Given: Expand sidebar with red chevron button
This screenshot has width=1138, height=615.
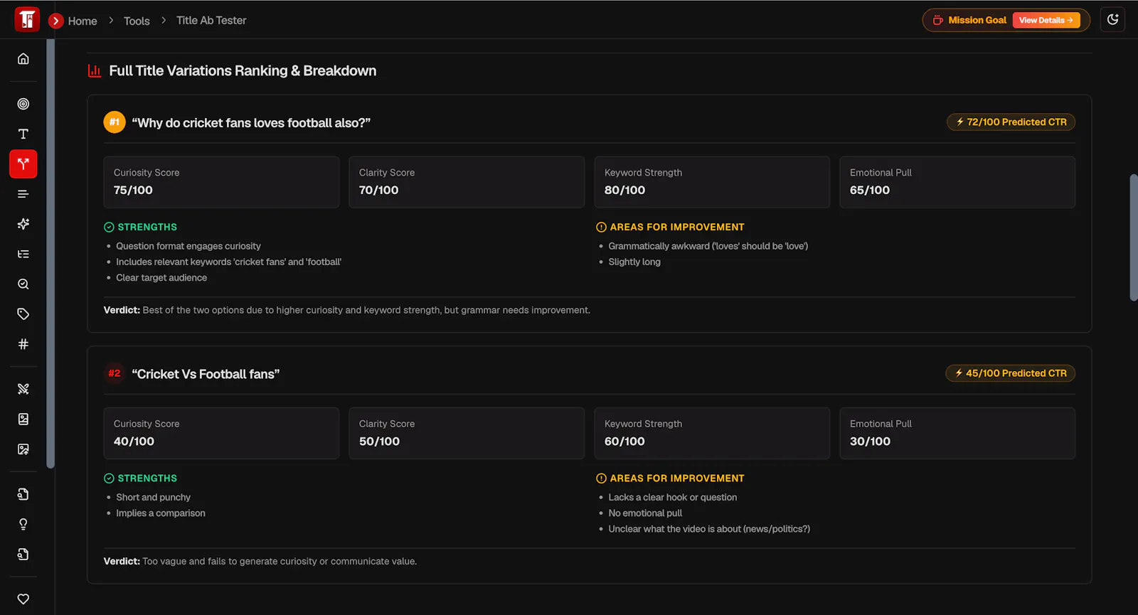Looking at the screenshot, I should pos(56,21).
